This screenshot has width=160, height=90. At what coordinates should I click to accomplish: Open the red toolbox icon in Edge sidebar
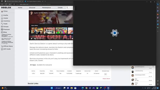coord(158,14)
